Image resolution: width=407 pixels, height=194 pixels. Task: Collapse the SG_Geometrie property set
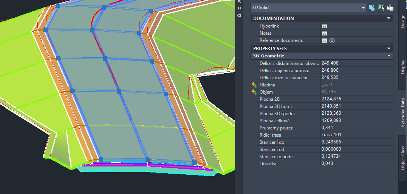click(x=388, y=56)
